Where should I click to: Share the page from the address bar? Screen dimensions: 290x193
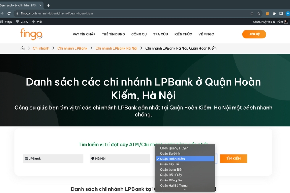point(252,13)
